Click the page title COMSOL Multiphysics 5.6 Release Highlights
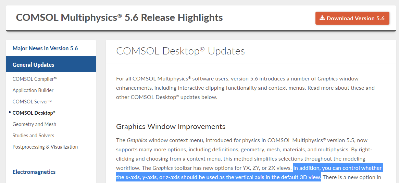Screen dimensions: 399x189 tap(119, 17)
